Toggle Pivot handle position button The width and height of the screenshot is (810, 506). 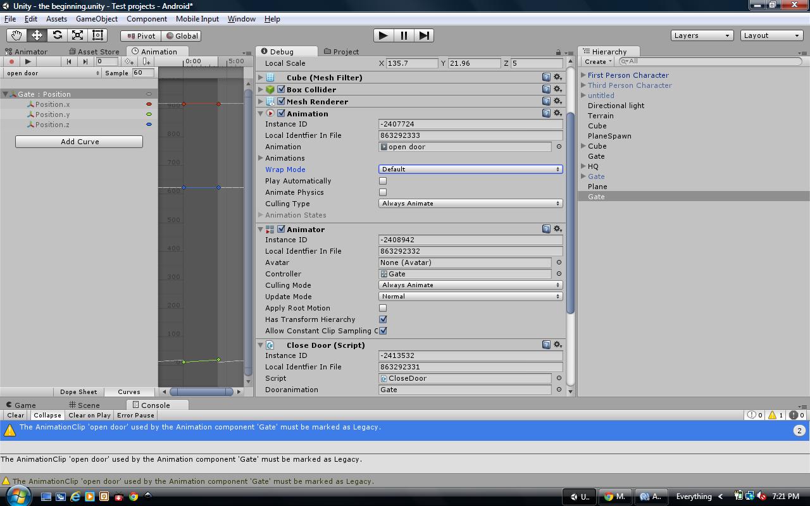(140, 36)
